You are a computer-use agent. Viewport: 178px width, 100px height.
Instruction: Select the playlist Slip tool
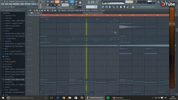(x=45, y=11)
